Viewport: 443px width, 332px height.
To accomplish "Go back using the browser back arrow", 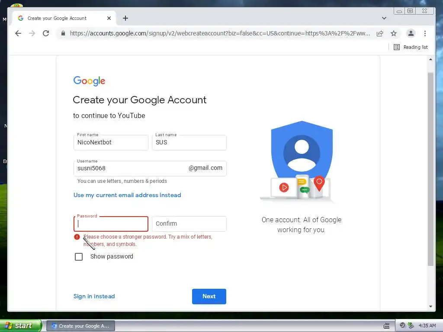I will (x=18, y=33).
